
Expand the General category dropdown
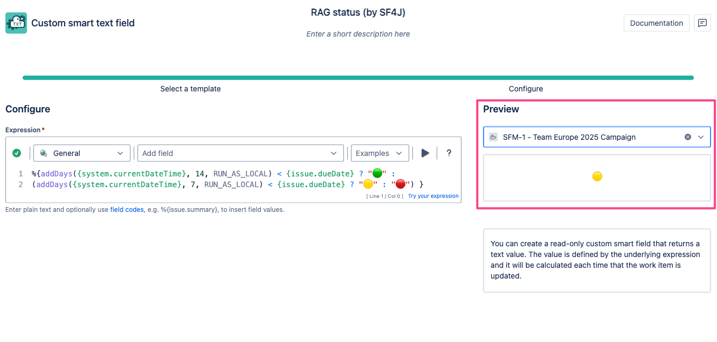pos(120,153)
